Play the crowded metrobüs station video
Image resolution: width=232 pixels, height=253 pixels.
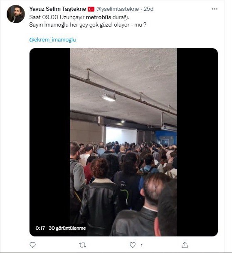(123, 142)
